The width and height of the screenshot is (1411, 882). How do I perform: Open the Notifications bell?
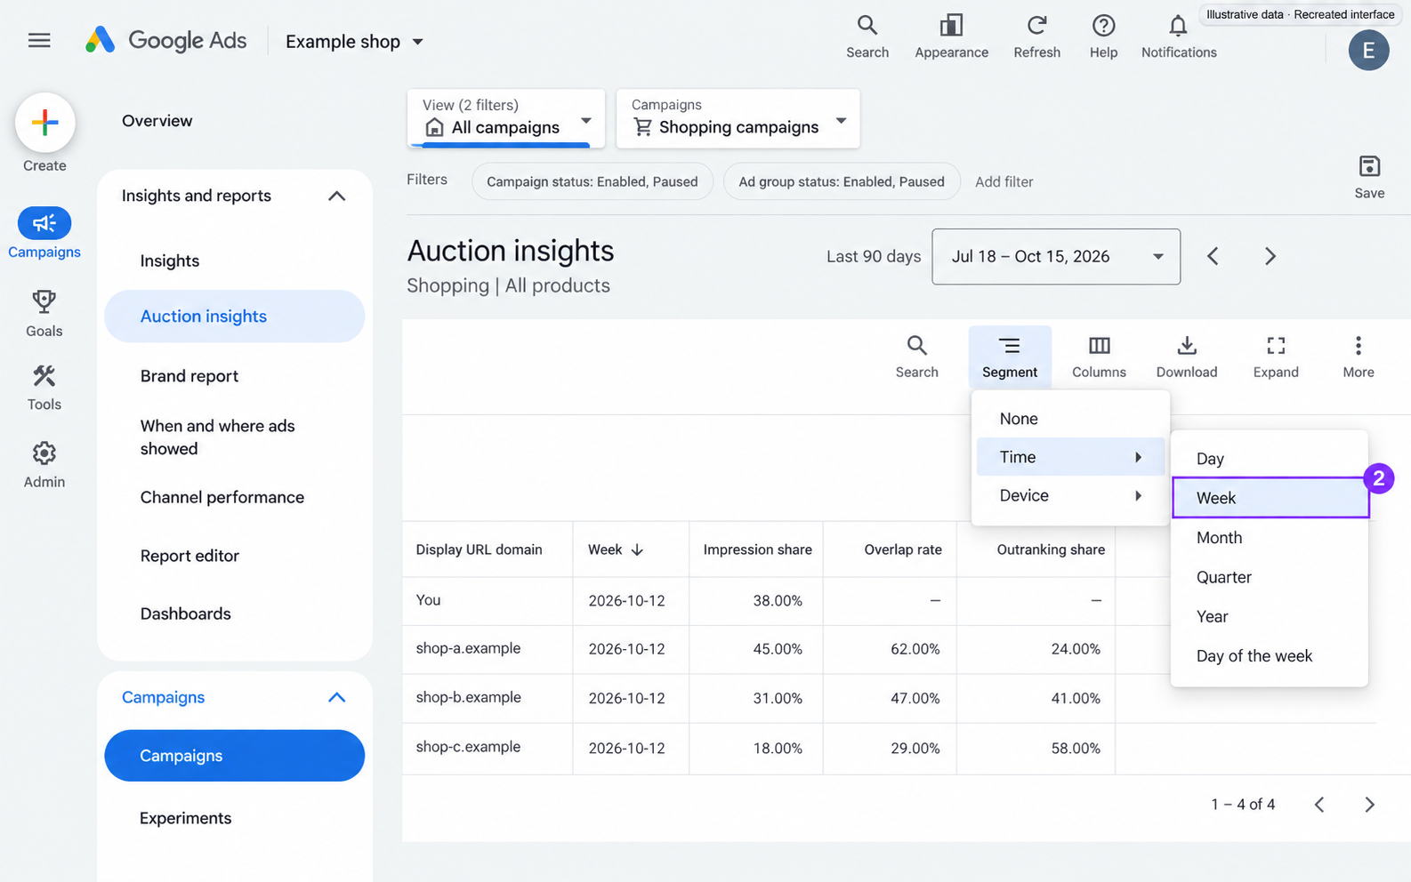(1178, 37)
